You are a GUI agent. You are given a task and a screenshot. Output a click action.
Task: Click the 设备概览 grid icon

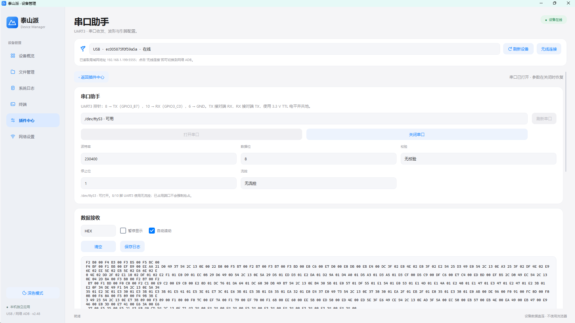point(13,56)
